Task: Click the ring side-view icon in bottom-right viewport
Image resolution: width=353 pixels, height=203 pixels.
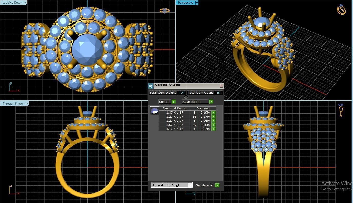Action: tap(341, 110)
